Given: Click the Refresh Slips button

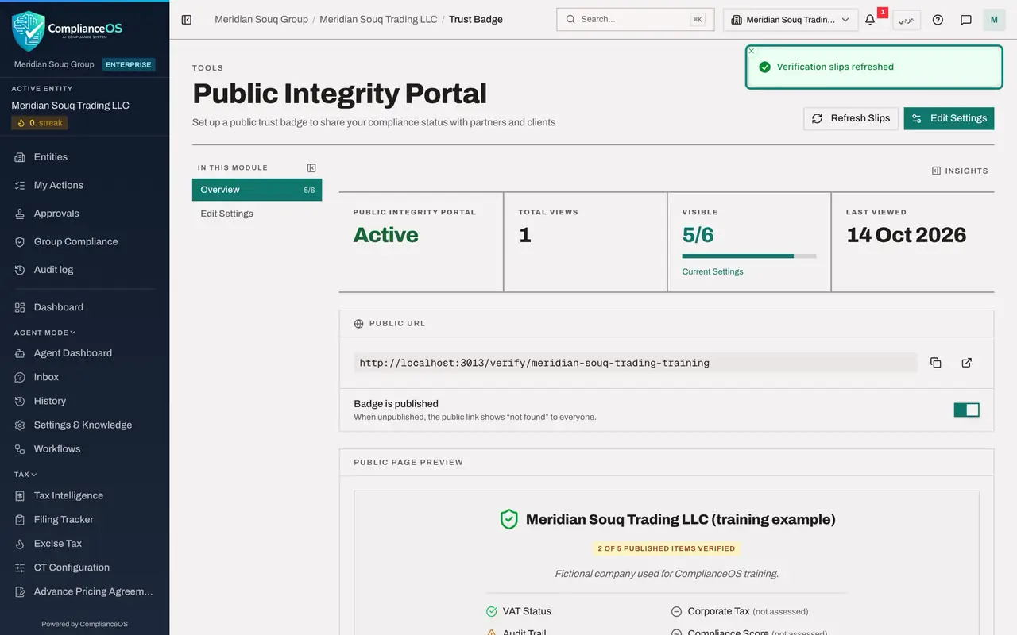Looking at the screenshot, I should coord(851,118).
